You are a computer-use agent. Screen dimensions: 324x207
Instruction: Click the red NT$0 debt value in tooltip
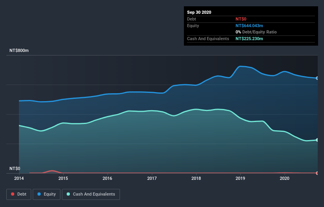pos(241,19)
